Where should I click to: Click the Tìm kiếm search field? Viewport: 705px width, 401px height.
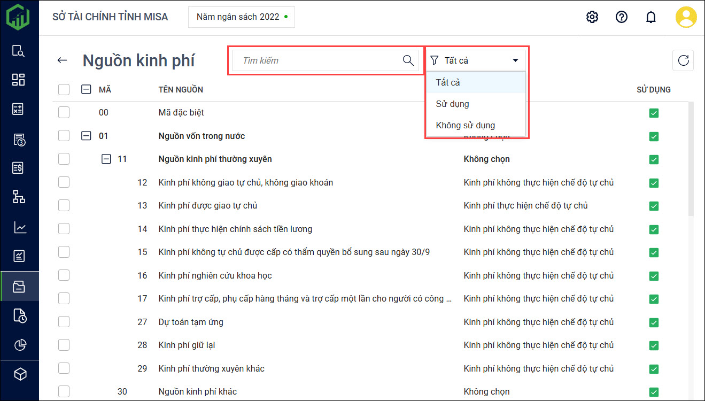tap(318, 60)
